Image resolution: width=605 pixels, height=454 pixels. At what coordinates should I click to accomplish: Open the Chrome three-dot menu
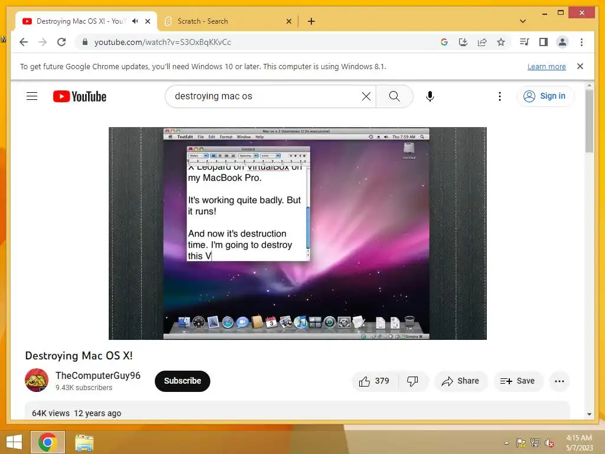(x=581, y=42)
